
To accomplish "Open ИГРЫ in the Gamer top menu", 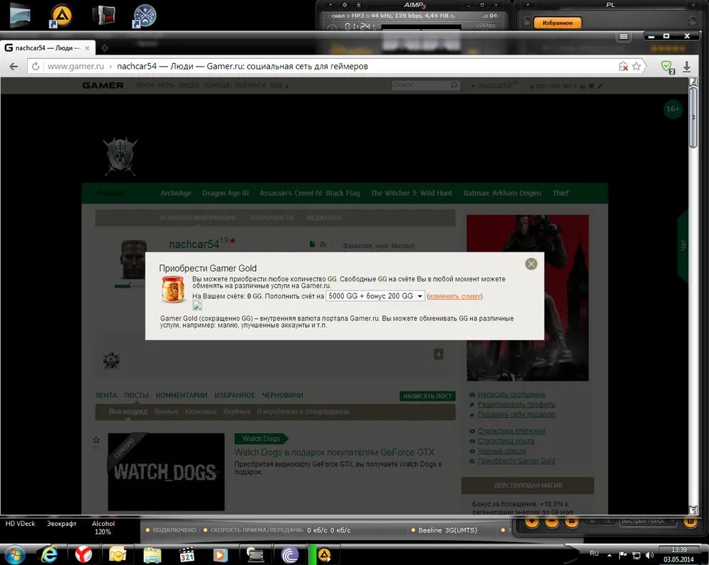I will pos(167,86).
